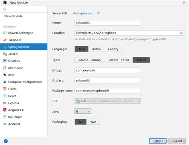Open the JDK version dropdown
Image resolution: width=189 pixels, height=145 pixels.
[108, 101]
